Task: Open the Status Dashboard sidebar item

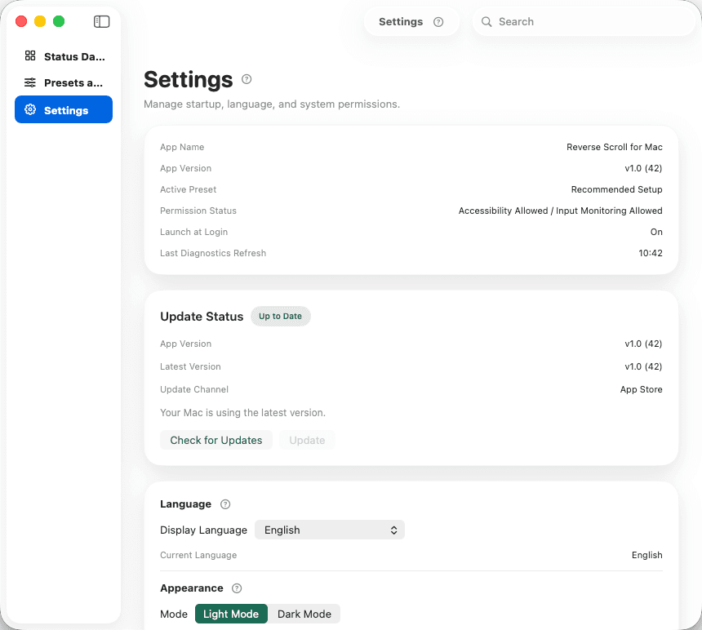Action: point(64,56)
